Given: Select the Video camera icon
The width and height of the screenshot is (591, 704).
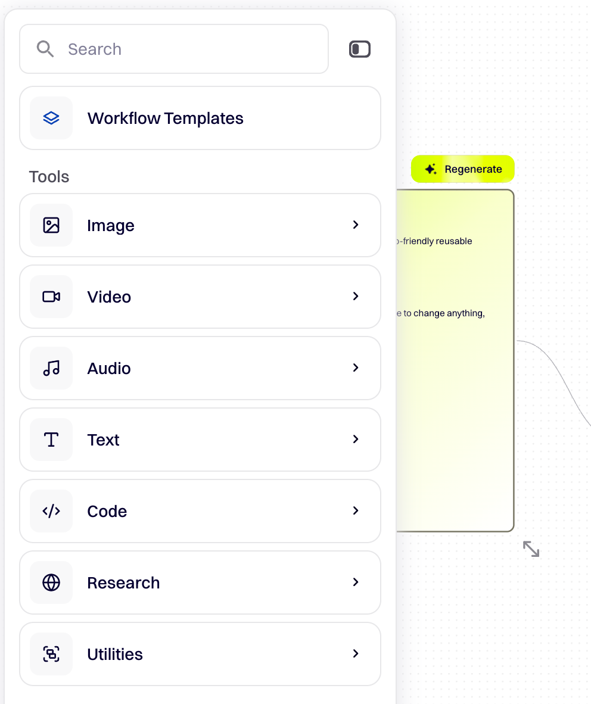Looking at the screenshot, I should click(x=51, y=297).
